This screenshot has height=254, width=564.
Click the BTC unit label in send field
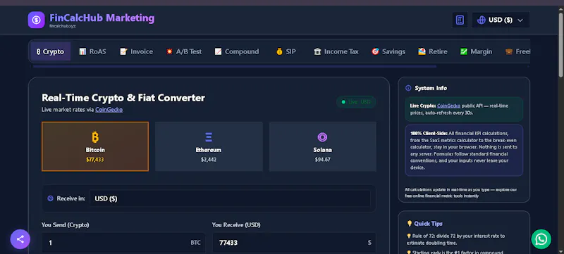click(195, 243)
